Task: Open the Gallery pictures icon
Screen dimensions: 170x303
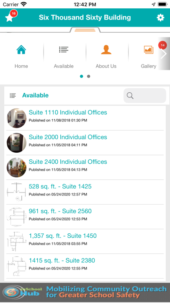Action: pos(148,50)
